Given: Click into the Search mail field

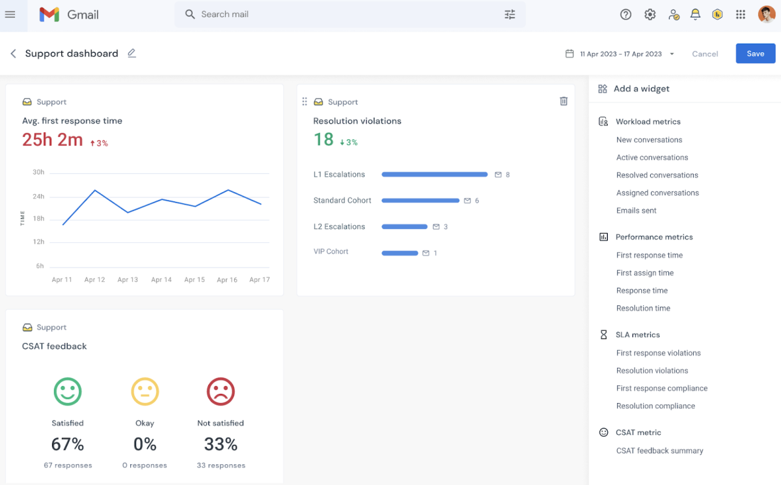Looking at the screenshot, I should click(x=349, y=14).
